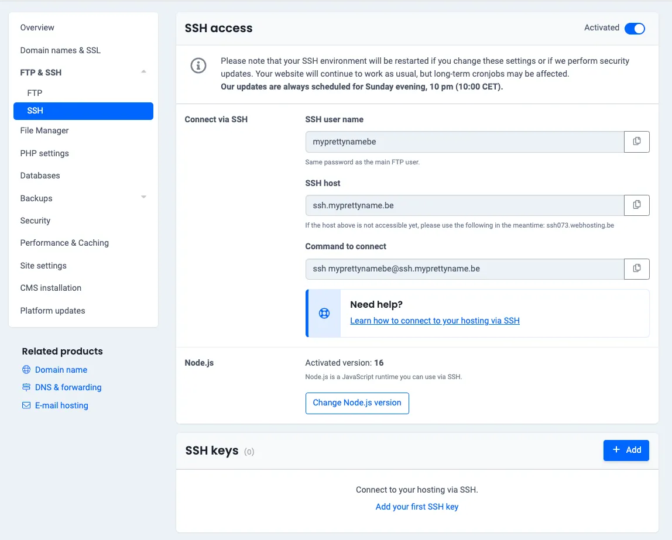
Task: Open Learn how to connect via SSH link
Action: coord(434,321)
